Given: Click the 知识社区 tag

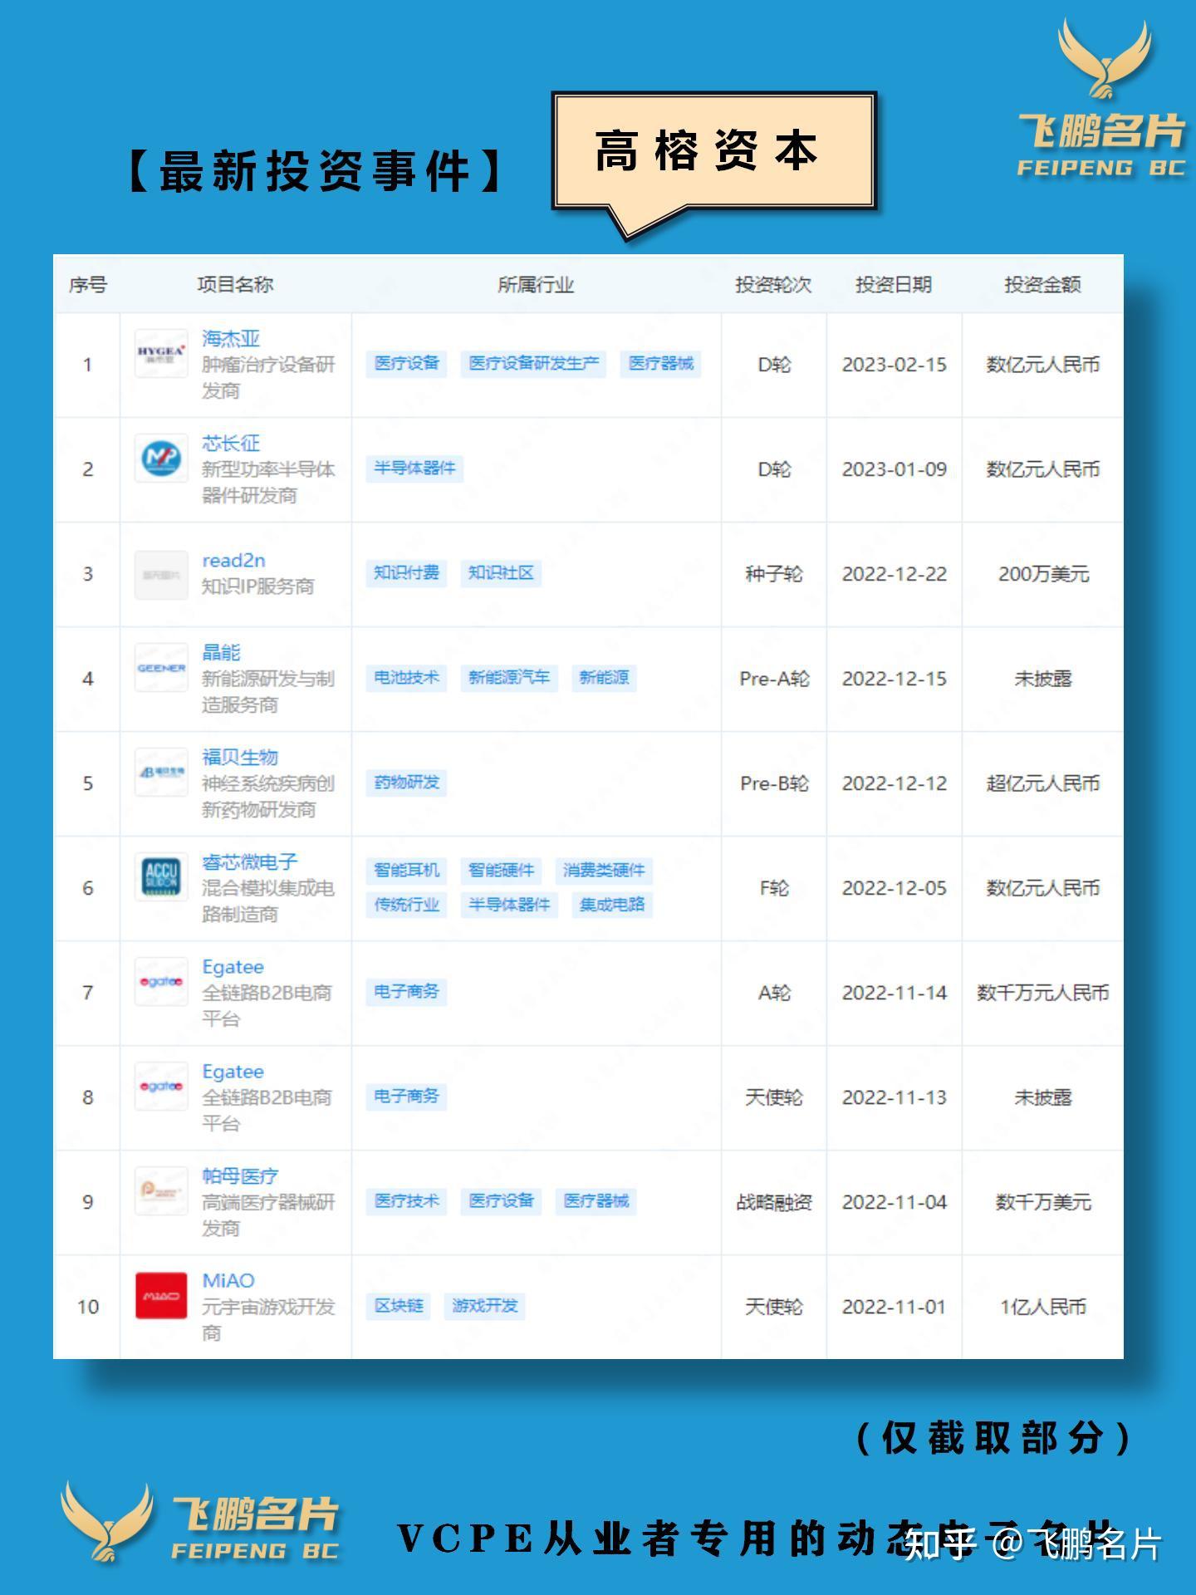Looking at the screenshot, I should tap(501, 573).
